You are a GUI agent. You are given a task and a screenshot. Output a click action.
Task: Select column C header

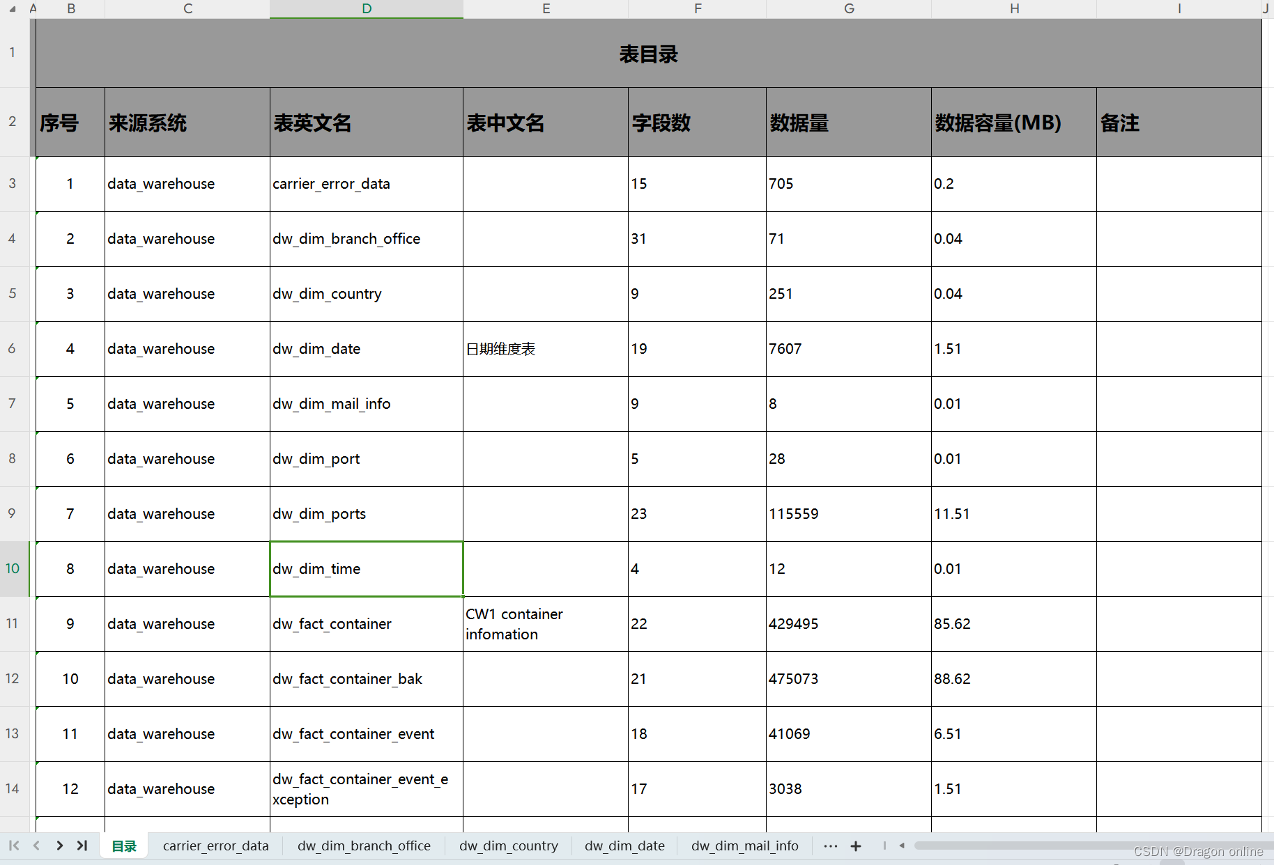tap(187, 9)
